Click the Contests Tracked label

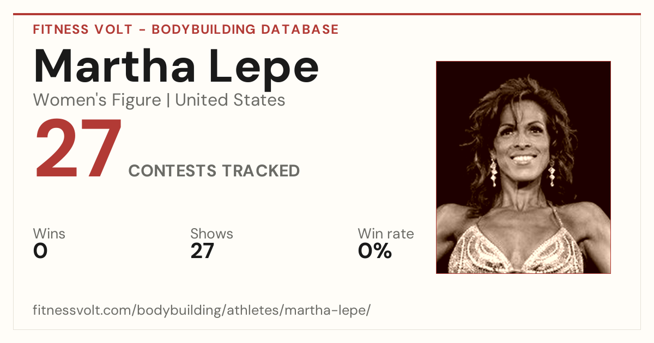(x=214, y=171)
